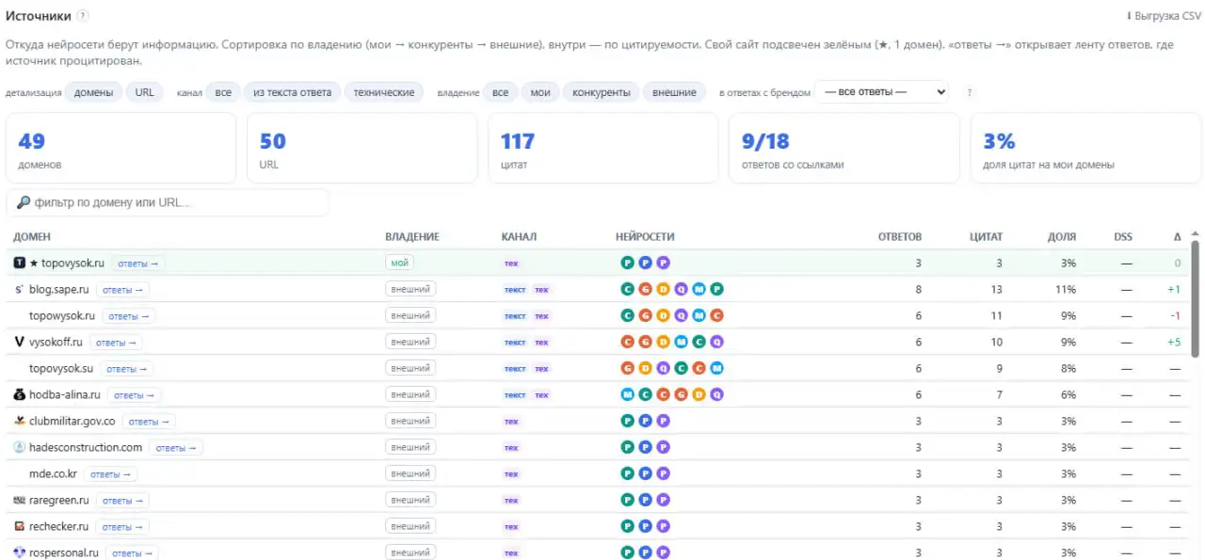Click the мой ownership badge for topovysok.ru
This screenshot has height=560, width=1205.
[399, 263]
